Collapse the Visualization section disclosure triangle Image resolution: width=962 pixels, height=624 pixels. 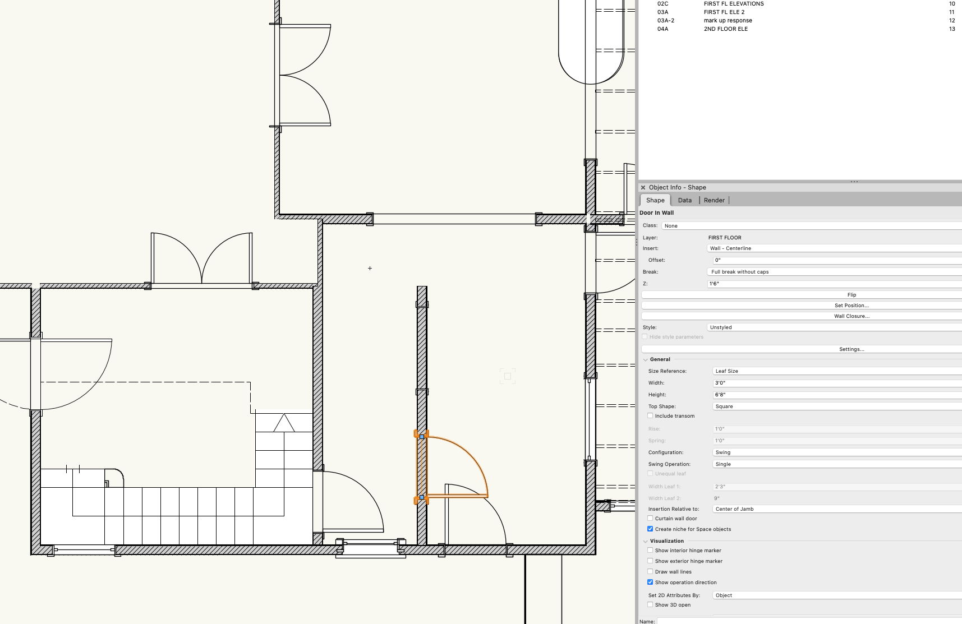(x=645, y=542)
